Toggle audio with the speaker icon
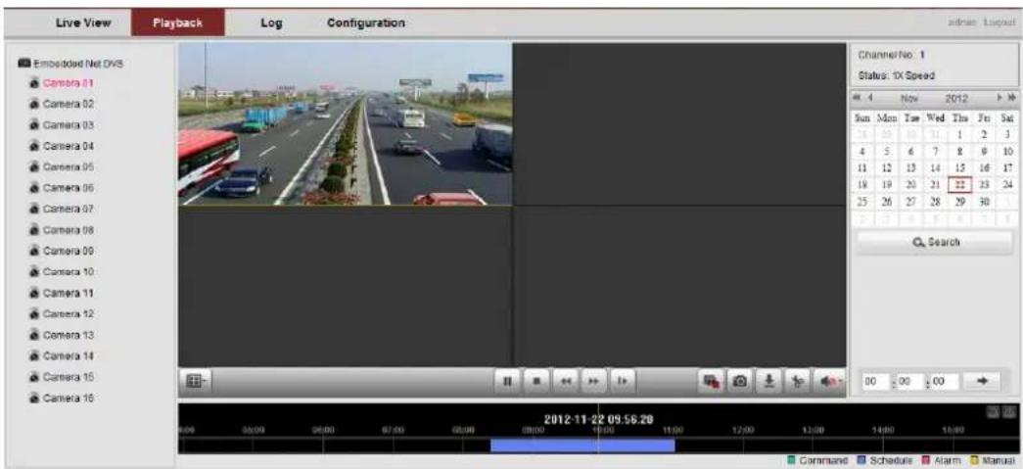1023x469 pixels. 829,381
